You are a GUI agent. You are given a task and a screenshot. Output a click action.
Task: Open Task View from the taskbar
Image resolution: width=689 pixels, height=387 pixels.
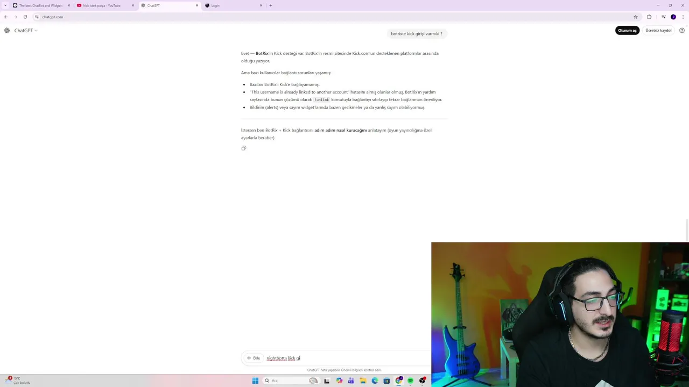[x=327, y=381]
